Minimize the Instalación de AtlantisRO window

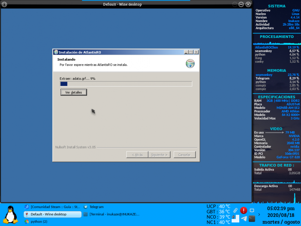(x=186, y=52)
